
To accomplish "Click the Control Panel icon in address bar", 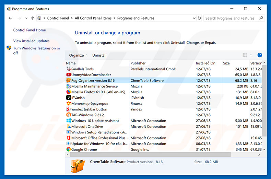I will coord(39,18).
